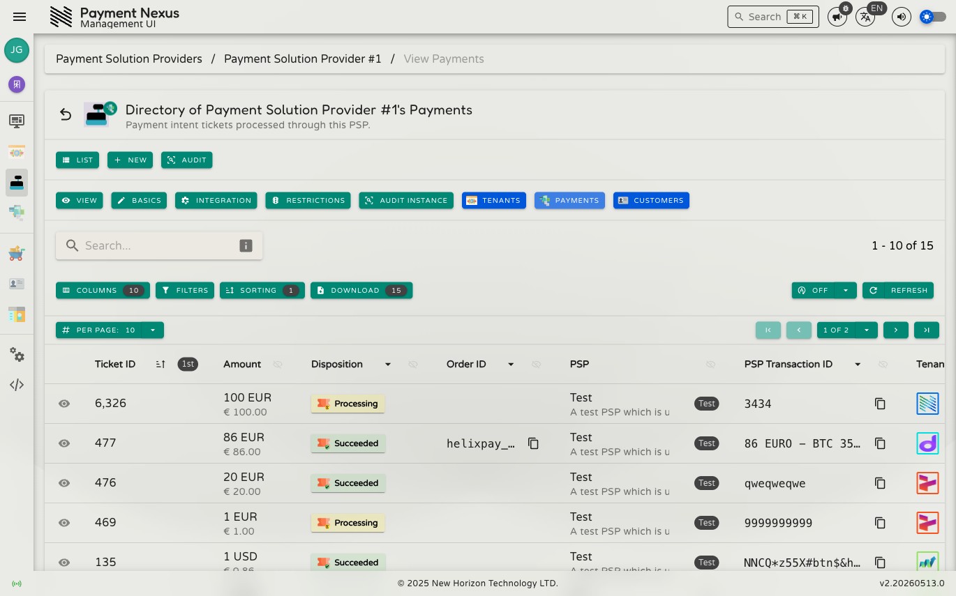956x596 pixels.
Task: Switch to the TENANTS tab
Action: [494, 201]
